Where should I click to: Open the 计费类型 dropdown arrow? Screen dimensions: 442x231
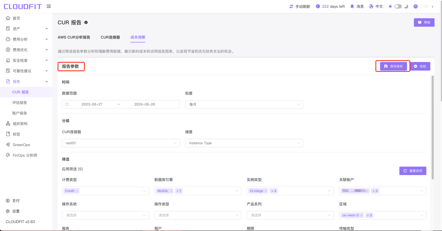click(x=144, y=191)
